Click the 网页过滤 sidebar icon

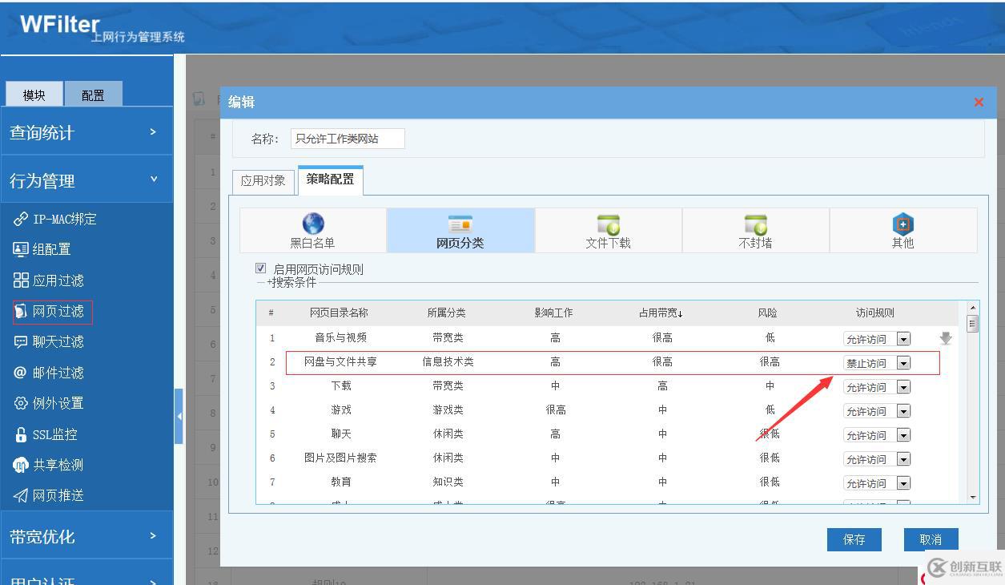[x=21, y=311]
